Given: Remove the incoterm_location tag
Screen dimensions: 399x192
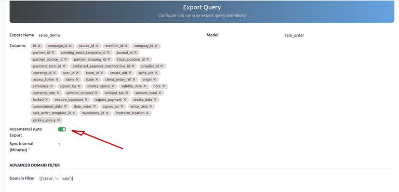Looking at the screenshot, I should click(x=147, y=113).
